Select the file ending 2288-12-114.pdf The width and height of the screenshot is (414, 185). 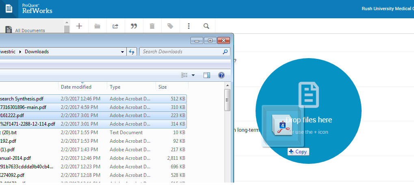point(28,124)
